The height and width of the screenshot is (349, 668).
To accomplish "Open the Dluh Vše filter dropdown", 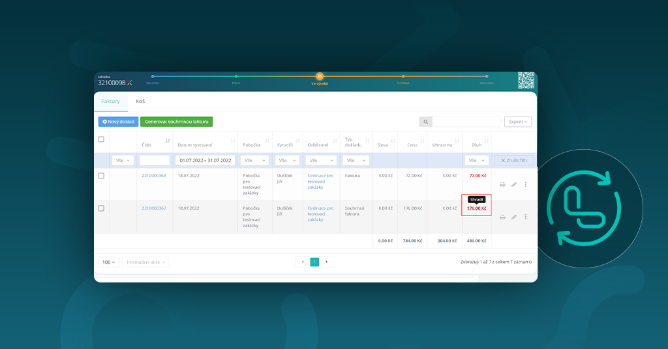I will coord(476,160).
